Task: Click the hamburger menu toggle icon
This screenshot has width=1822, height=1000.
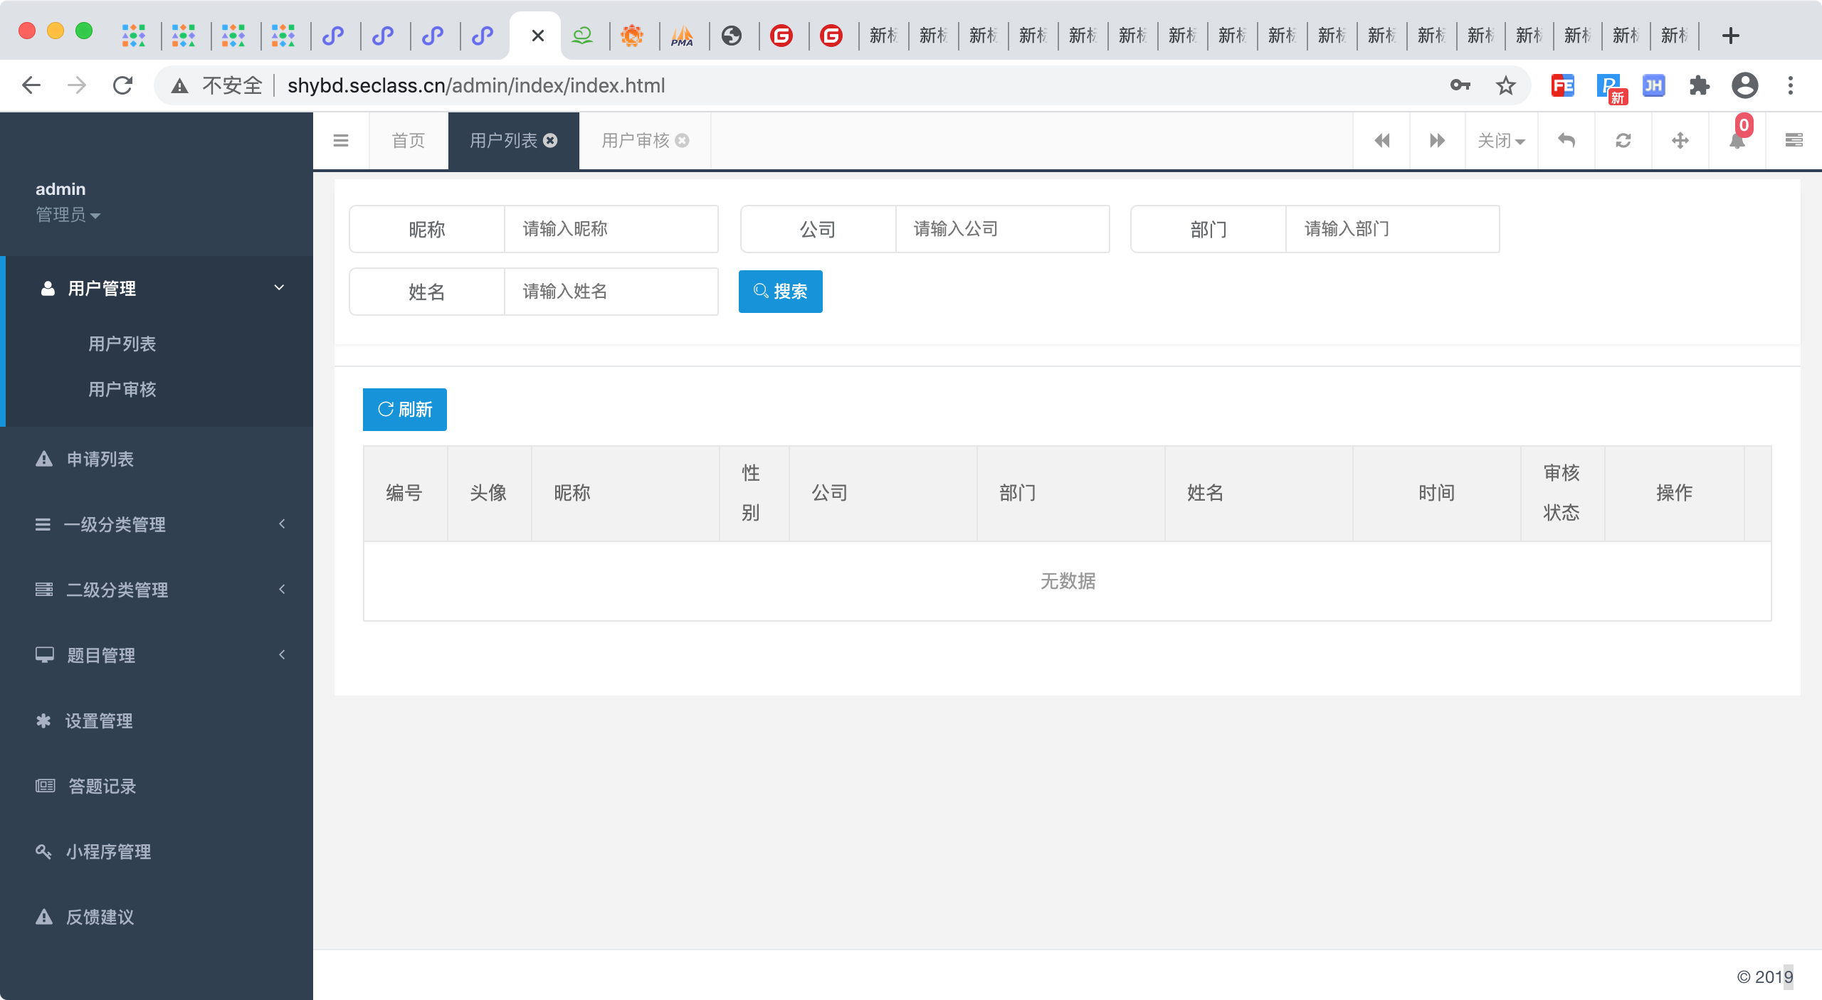Action: (341, 141)
